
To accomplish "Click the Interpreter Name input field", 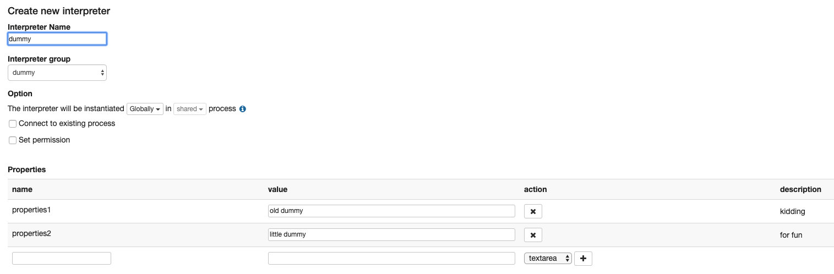I will tap(57, 39).
